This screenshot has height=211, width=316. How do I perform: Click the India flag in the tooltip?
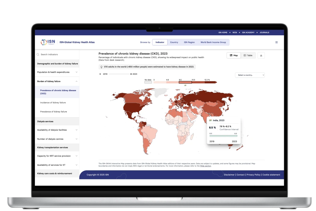click(210, 120)
